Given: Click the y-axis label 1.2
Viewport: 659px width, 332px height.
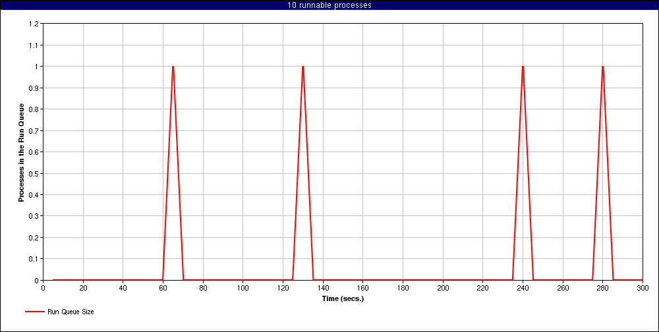Looking at the screenshot, I should click(x=35, y=24).
